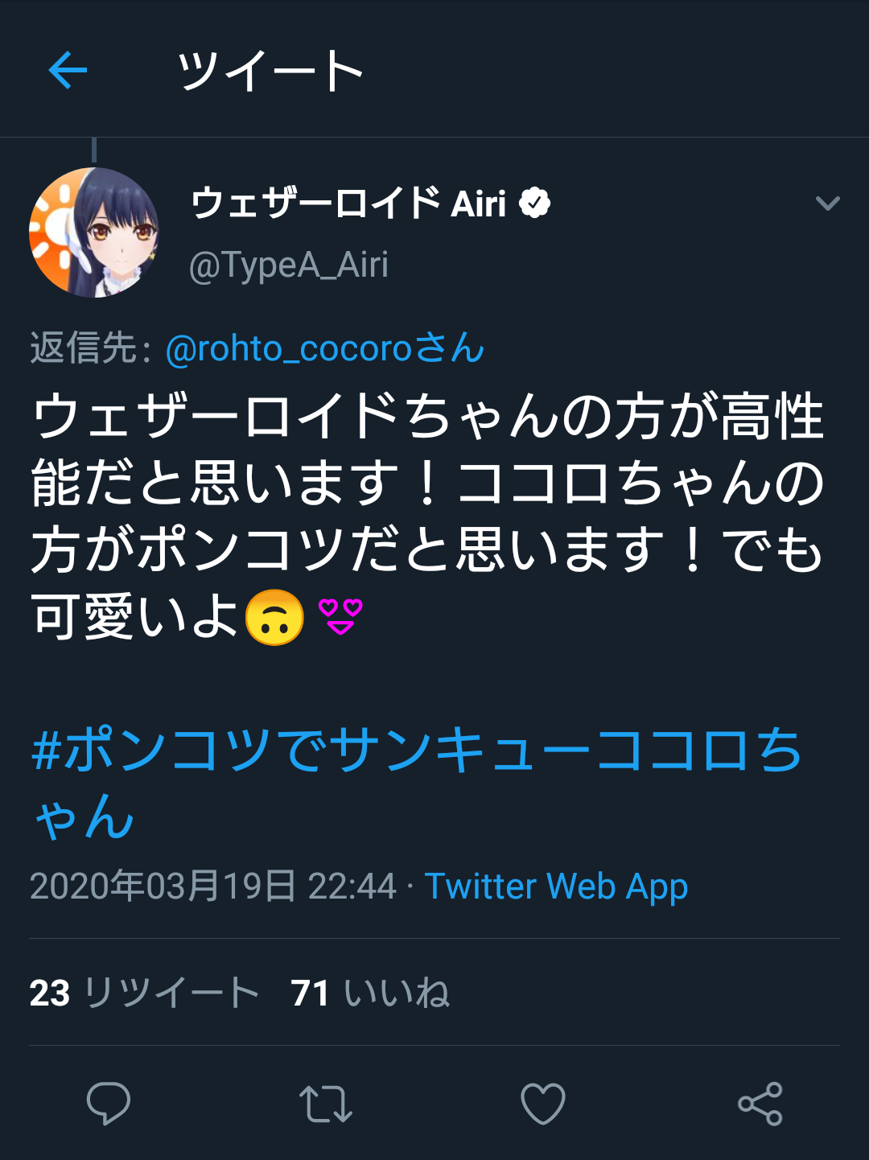Screen dimensions: 869x1160
Task: Click the Twitter Web App source link
Action: coord(556,886)
